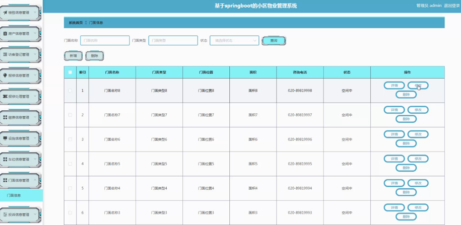The image size is (461, 225).
Task: Click the grid icon beside 车位信息管理
Action: coord(5,159)
